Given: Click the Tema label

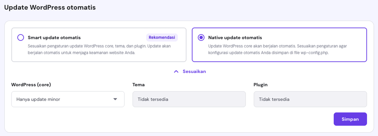Looking at the screenshot, I should (138, 85).
